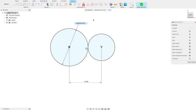Uncheck the Show Dimensions checkbox
The height and width of the screenshot is (110, 196).
[190, 50]
